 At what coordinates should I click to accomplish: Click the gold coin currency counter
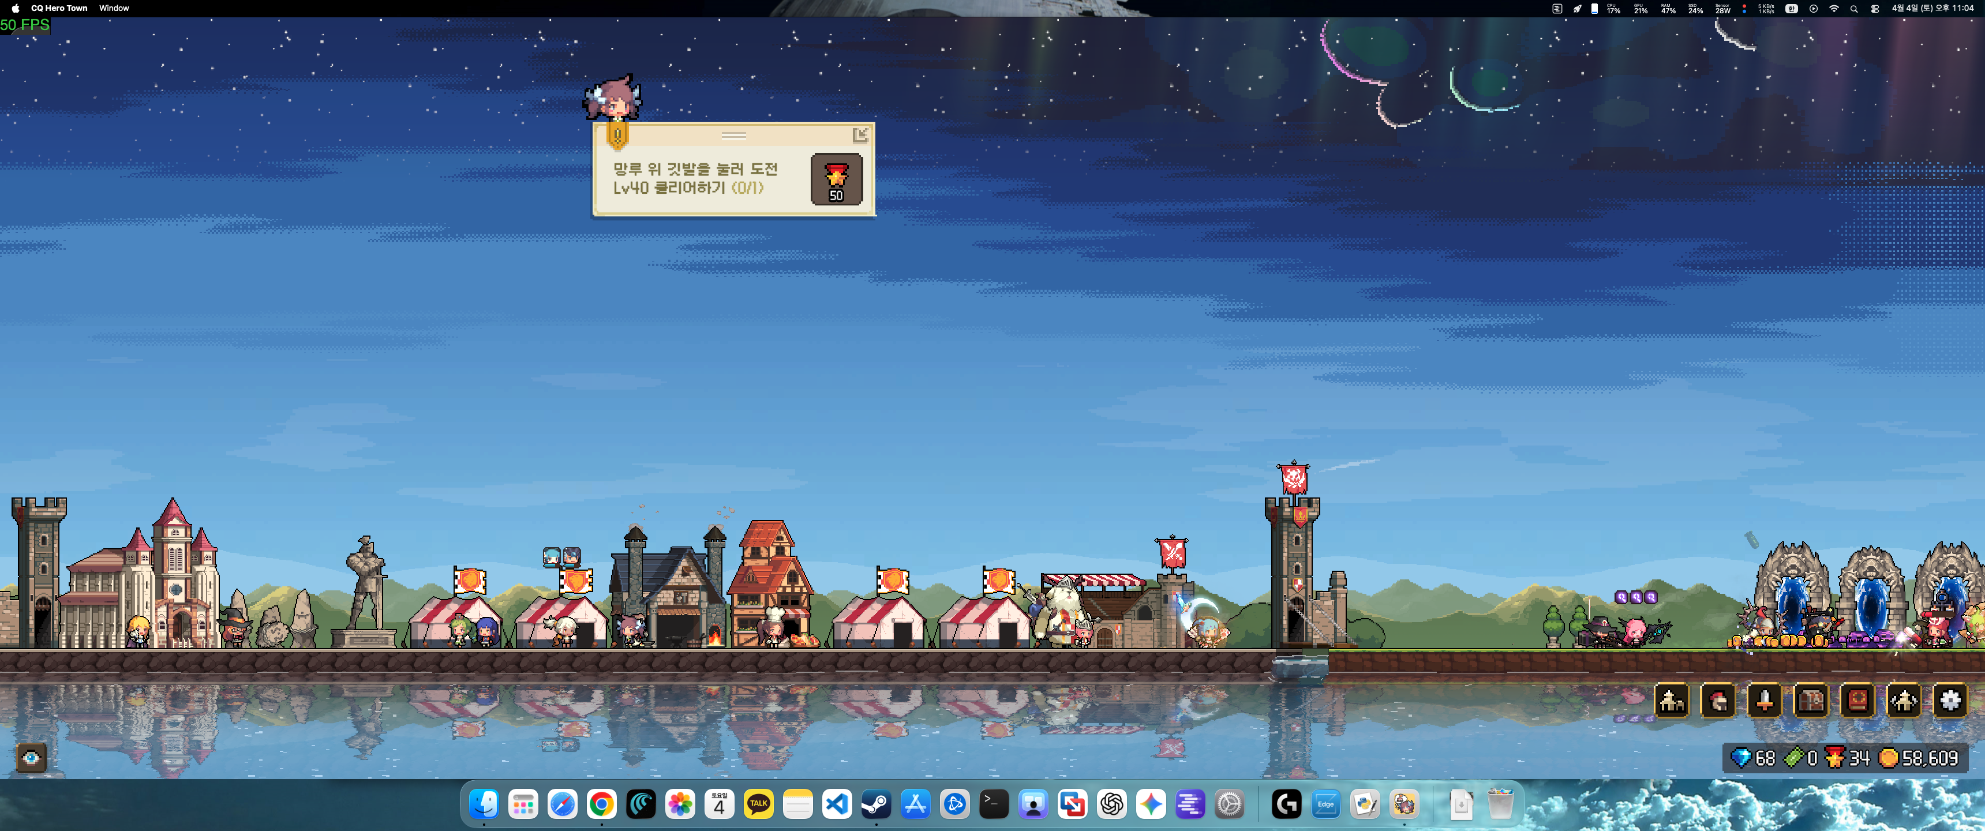pyautogui.click(x=1919, y=758)
